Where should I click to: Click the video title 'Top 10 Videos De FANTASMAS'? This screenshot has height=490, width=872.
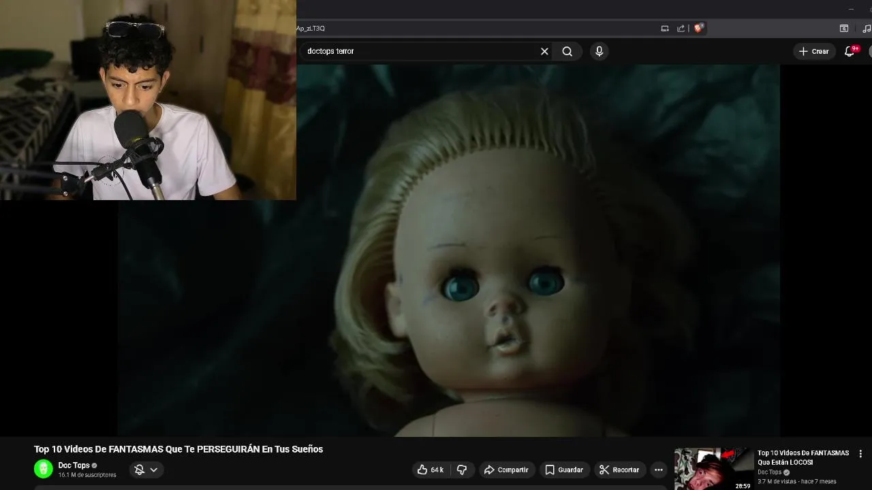[x=178, y=449]
